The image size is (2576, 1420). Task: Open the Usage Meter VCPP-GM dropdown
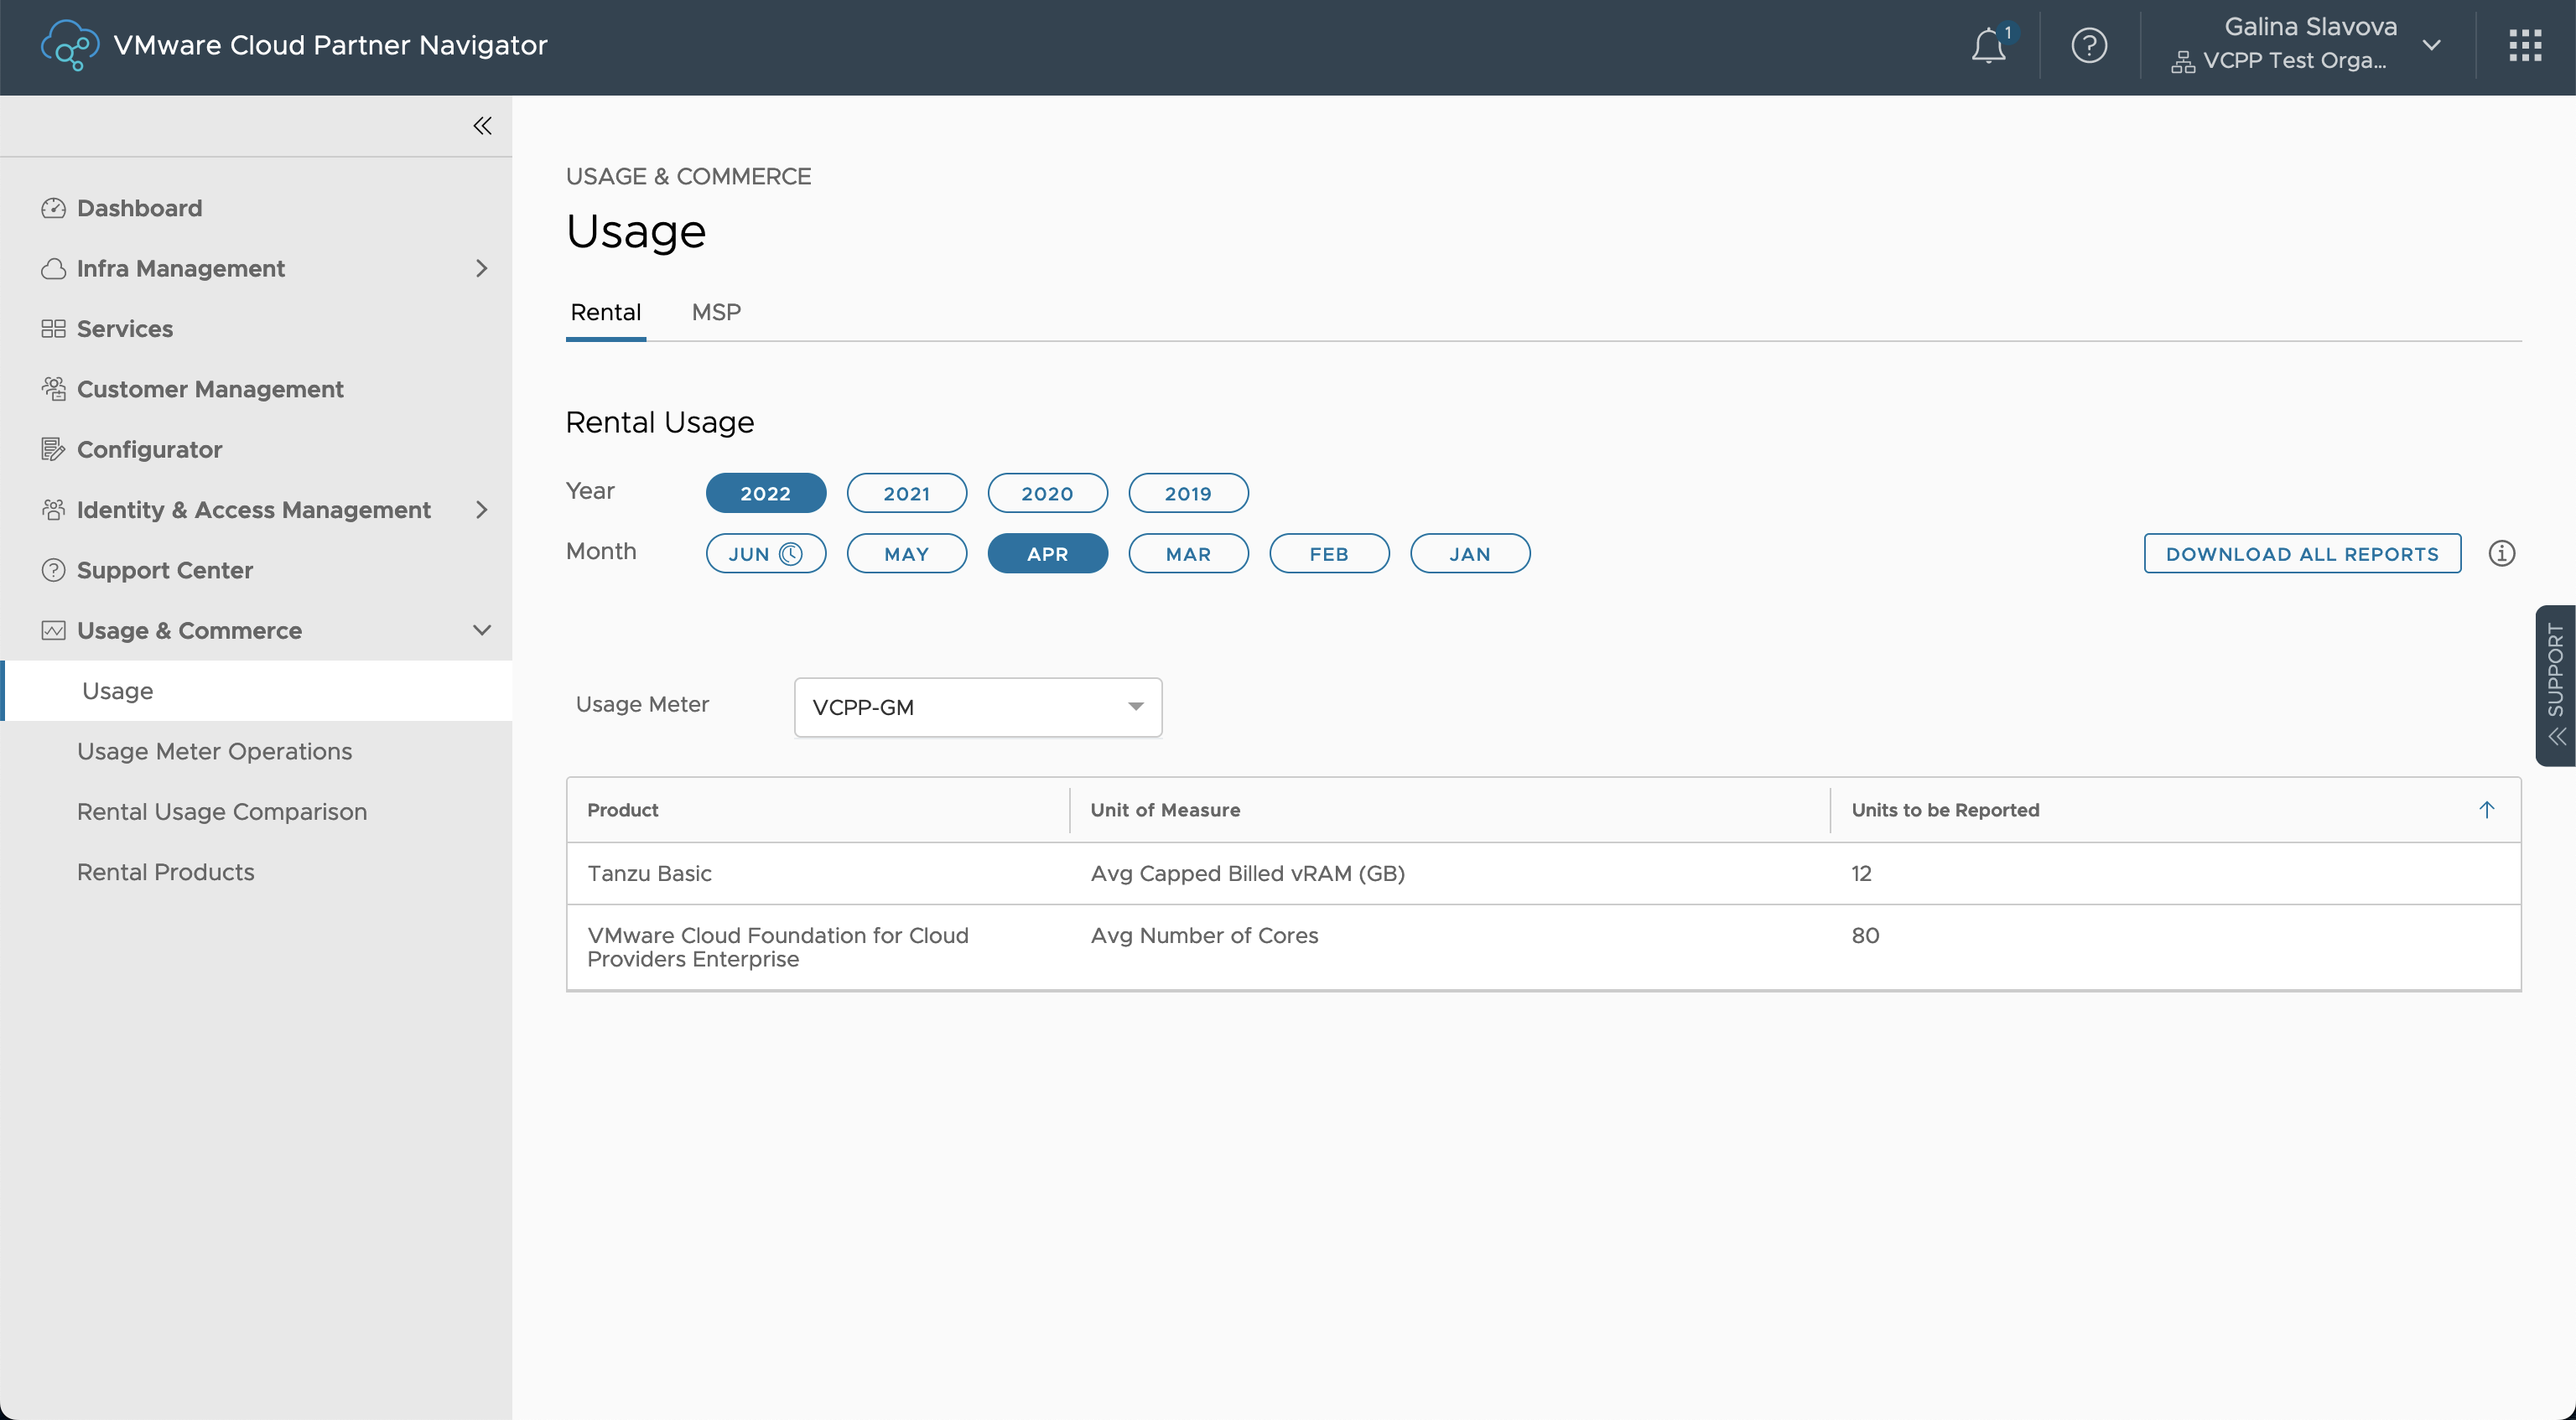tap(977, 707)
